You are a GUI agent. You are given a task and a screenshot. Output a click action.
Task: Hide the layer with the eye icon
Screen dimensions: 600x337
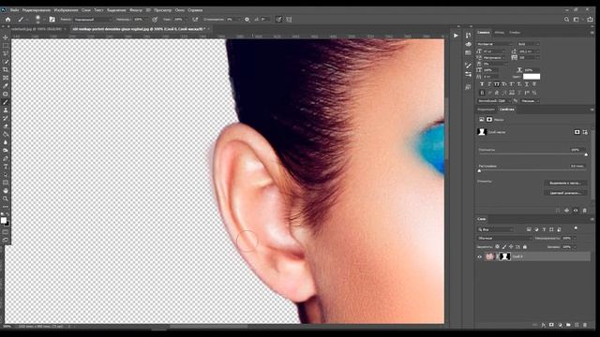click(x=479, y=256)
